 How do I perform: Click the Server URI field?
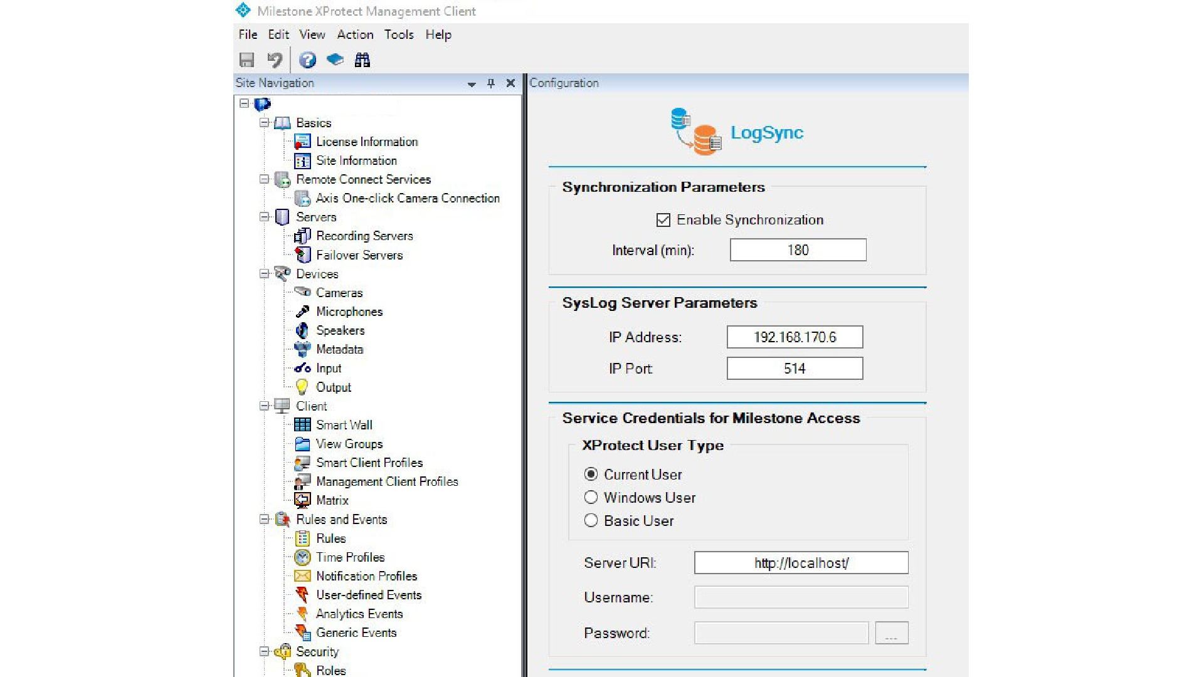click(801, 563)
